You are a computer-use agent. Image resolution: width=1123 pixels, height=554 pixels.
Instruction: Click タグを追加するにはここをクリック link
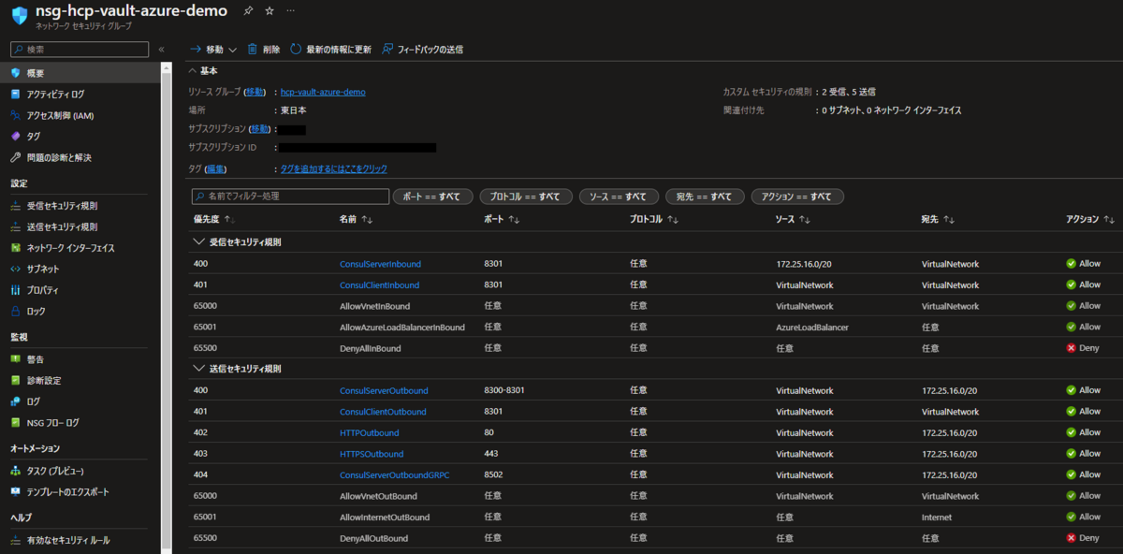click(x=334, y=168)
